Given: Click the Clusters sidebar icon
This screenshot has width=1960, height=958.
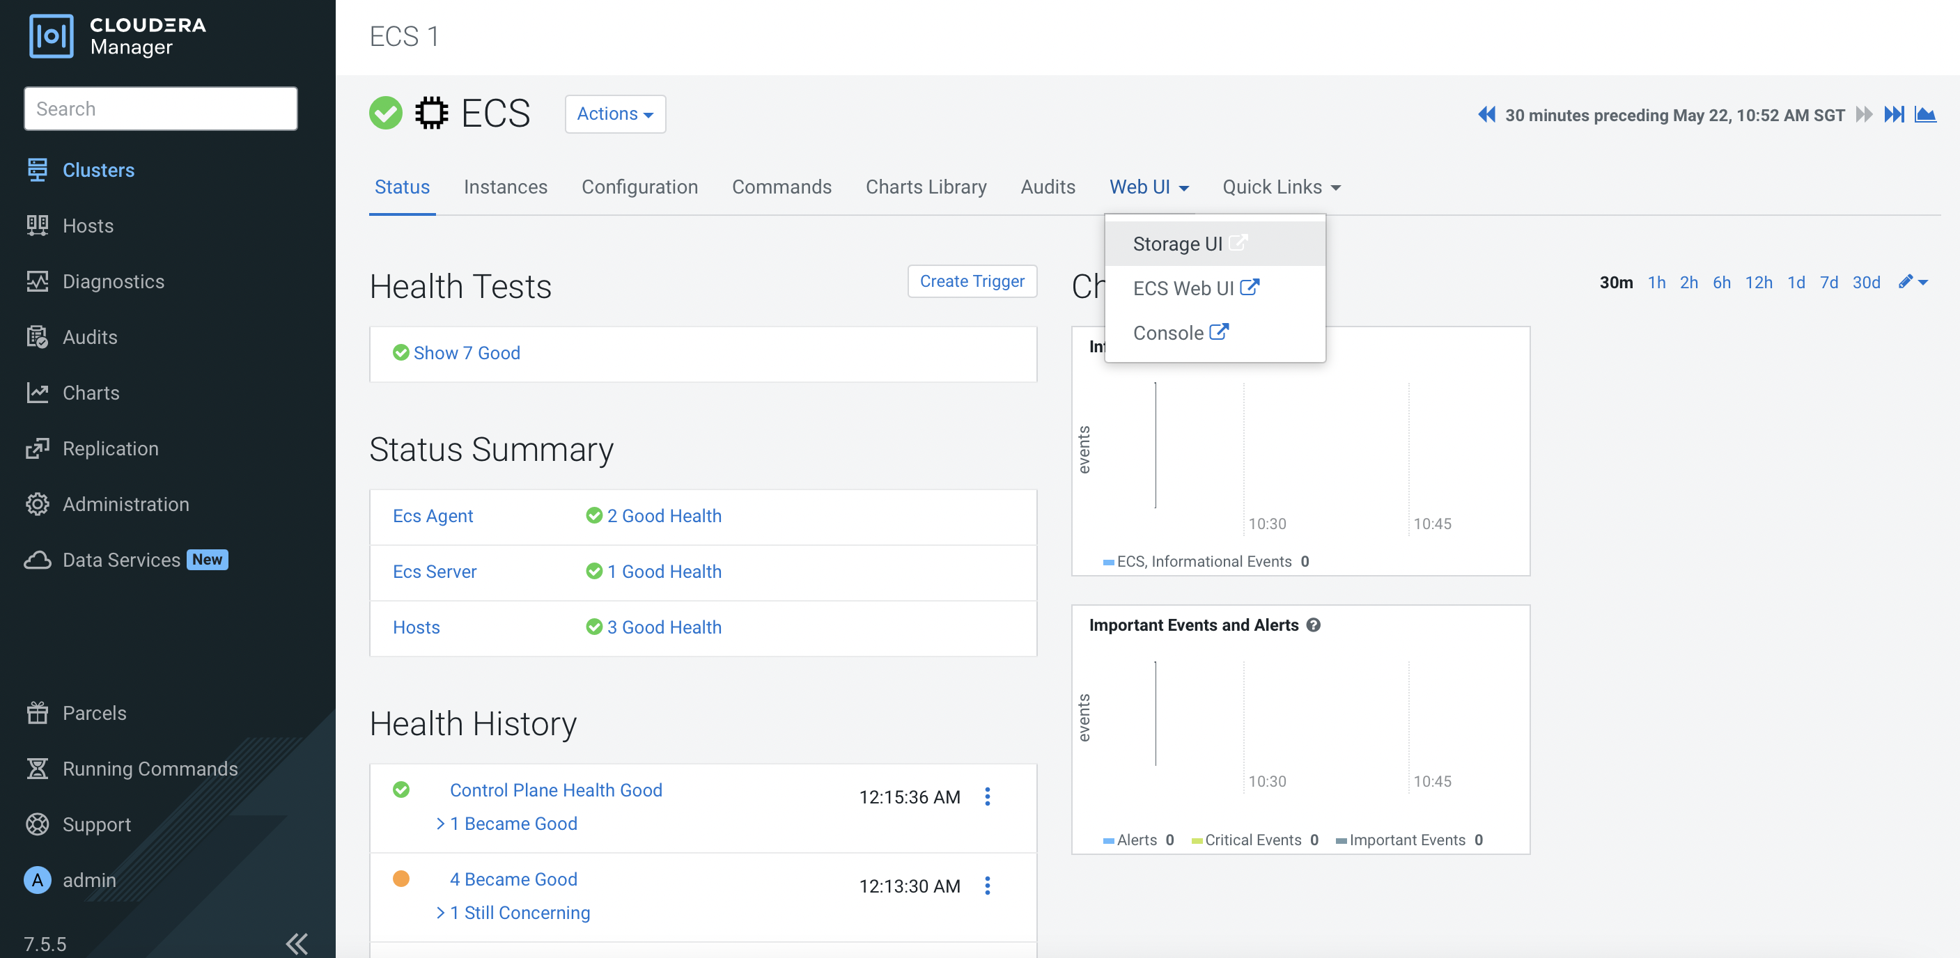Looking at the screenshot, I should tap(38, 170).
